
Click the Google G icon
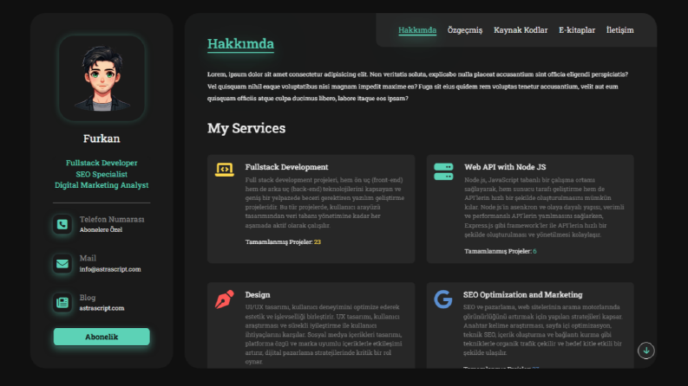442,299
